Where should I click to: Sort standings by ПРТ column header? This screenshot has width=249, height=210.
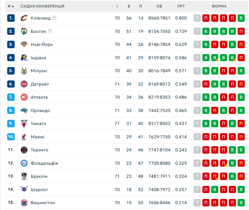181,6
